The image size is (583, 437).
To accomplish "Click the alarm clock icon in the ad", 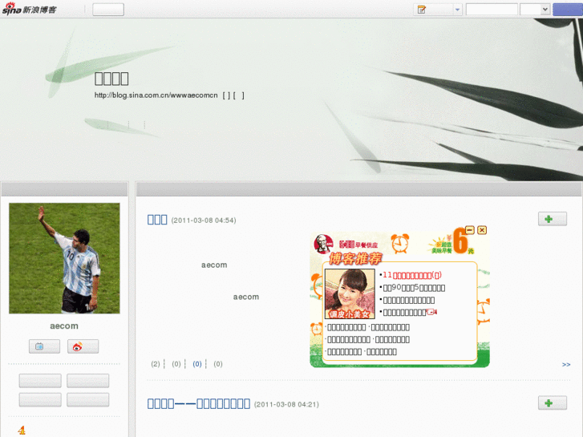I will click(x=400, y=243).
